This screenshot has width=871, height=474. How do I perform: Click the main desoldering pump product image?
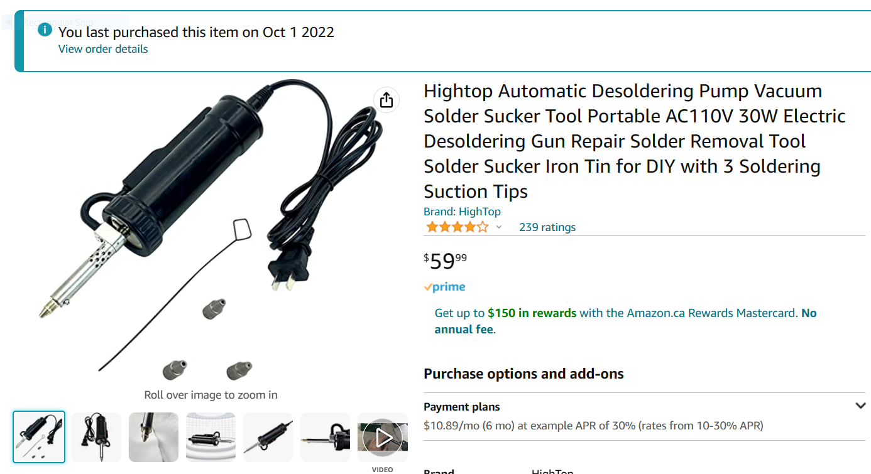(211, 232)
